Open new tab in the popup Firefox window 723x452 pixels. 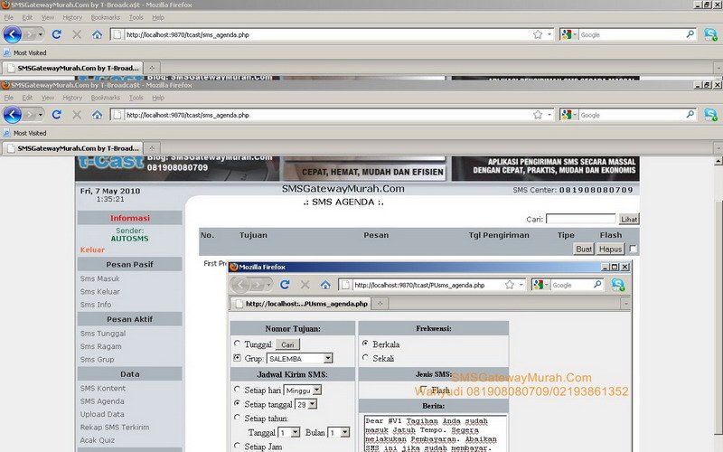click(380, 304)
